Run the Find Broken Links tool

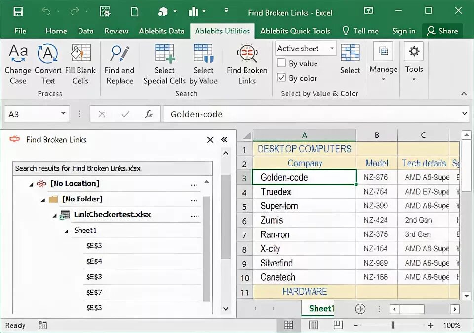(x=247, y=64)
